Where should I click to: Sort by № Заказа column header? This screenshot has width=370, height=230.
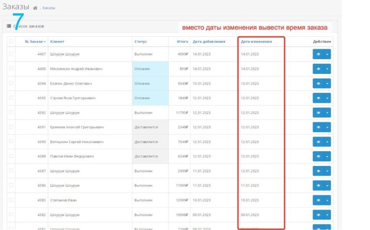point(35,42)
